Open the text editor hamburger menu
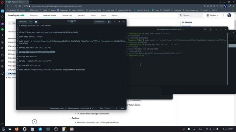Viewport: 236px width, 132px height. pos(109,22)
